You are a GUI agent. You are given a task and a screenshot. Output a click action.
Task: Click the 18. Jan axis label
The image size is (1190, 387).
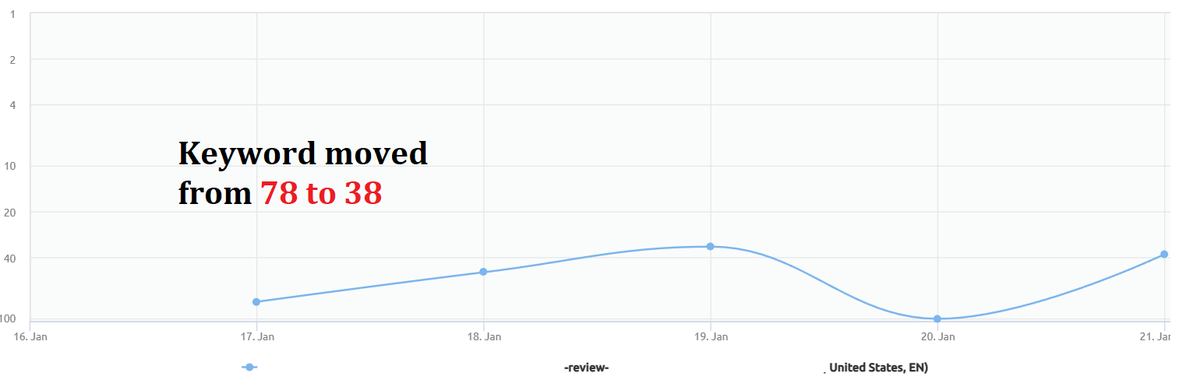(484, 337)
